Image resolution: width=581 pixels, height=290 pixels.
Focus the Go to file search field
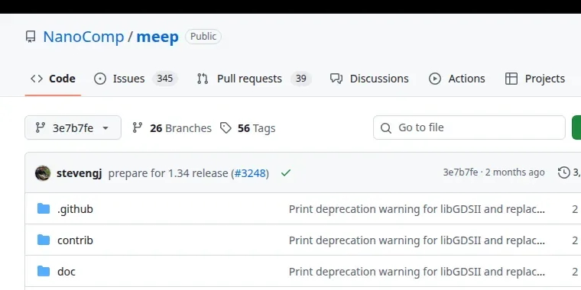point(469,127)
